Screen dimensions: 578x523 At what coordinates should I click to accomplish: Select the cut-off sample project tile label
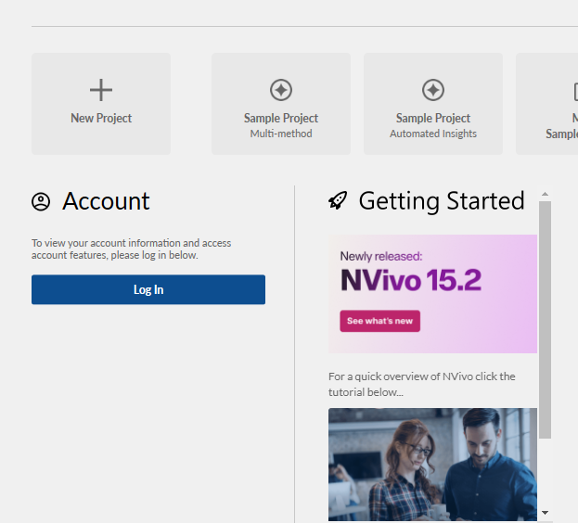pos(564,126)
